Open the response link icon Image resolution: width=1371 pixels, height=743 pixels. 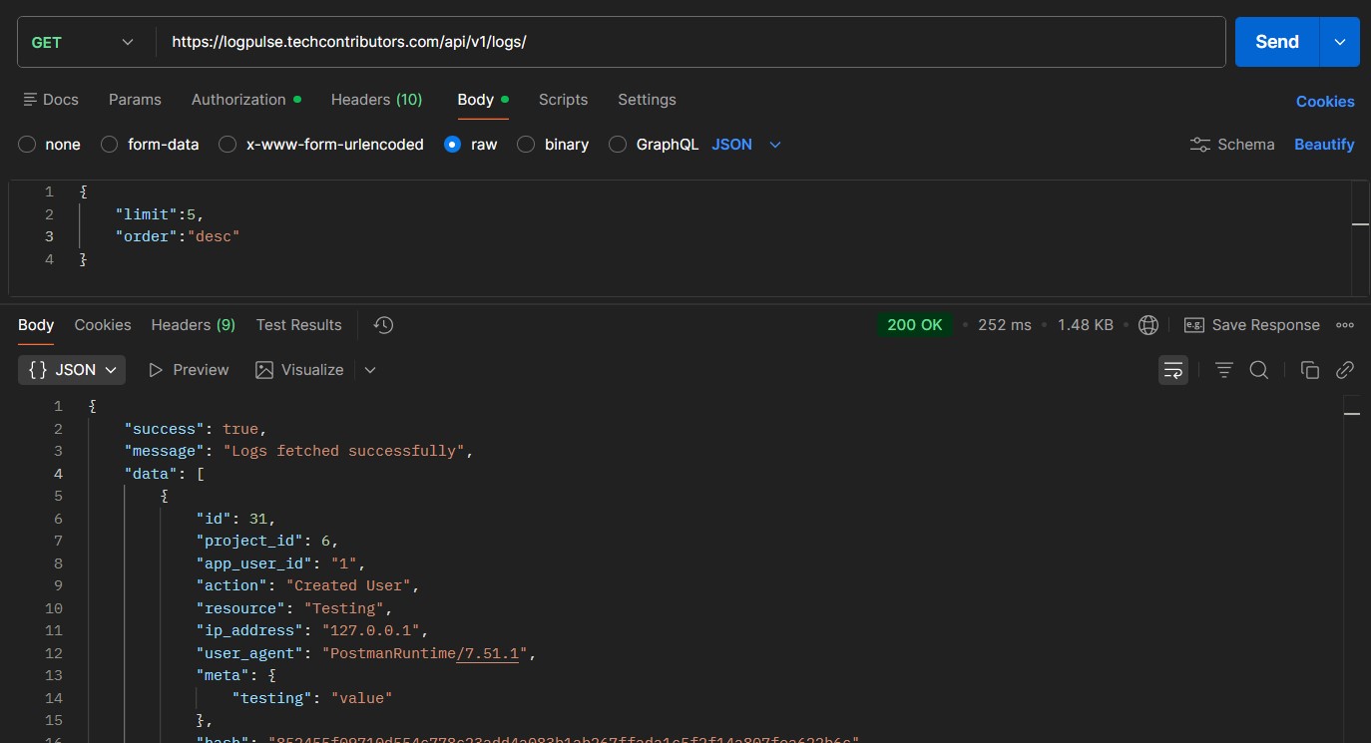pyautogui.click(x=1344, y=369)
